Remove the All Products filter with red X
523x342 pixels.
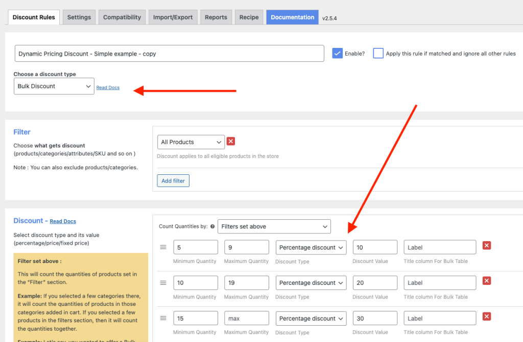point(231,142)
